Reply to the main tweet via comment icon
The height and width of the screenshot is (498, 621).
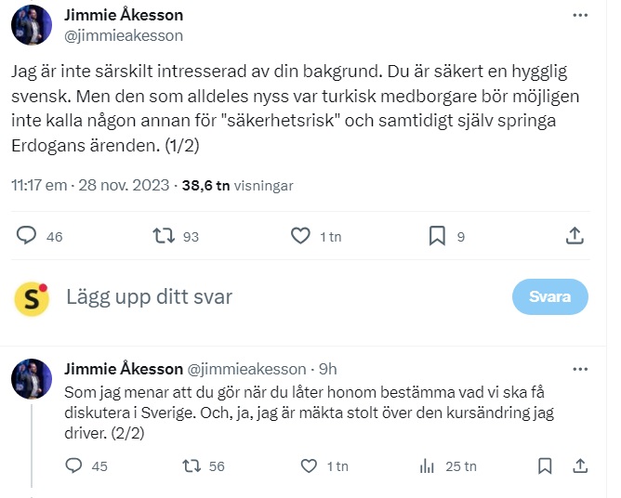tap(26, 236)
